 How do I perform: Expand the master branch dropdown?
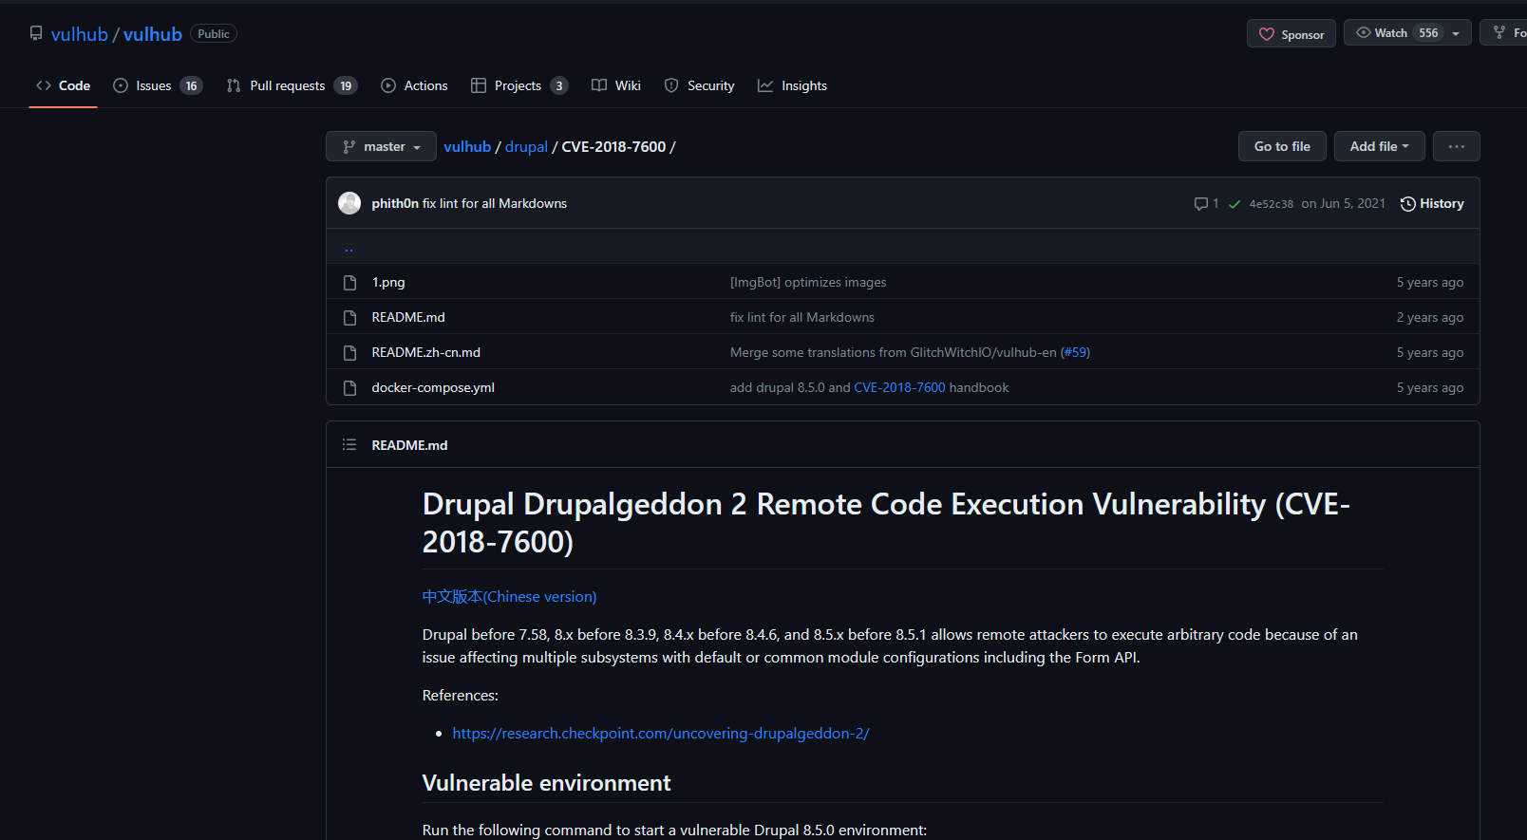click(x=381, y=146)
